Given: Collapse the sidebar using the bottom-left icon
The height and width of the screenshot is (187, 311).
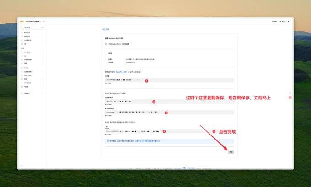Looking at the screenshot, I should (x=21, y=166).
